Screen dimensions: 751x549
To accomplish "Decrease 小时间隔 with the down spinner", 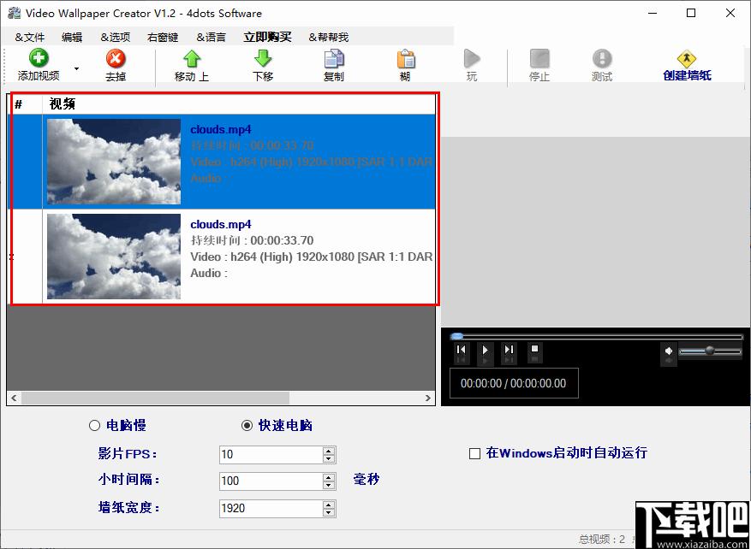I will 329,486.
